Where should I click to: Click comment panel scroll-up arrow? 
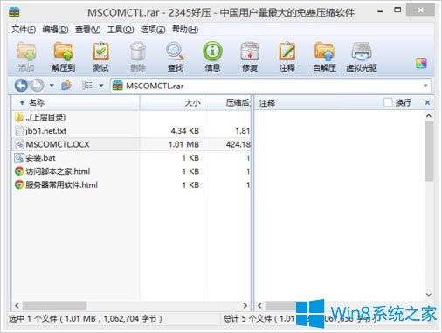point(429,116)
